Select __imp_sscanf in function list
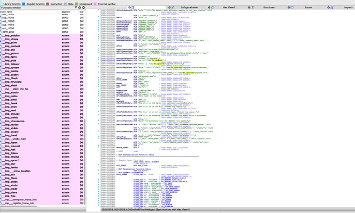 pos(42,132)
